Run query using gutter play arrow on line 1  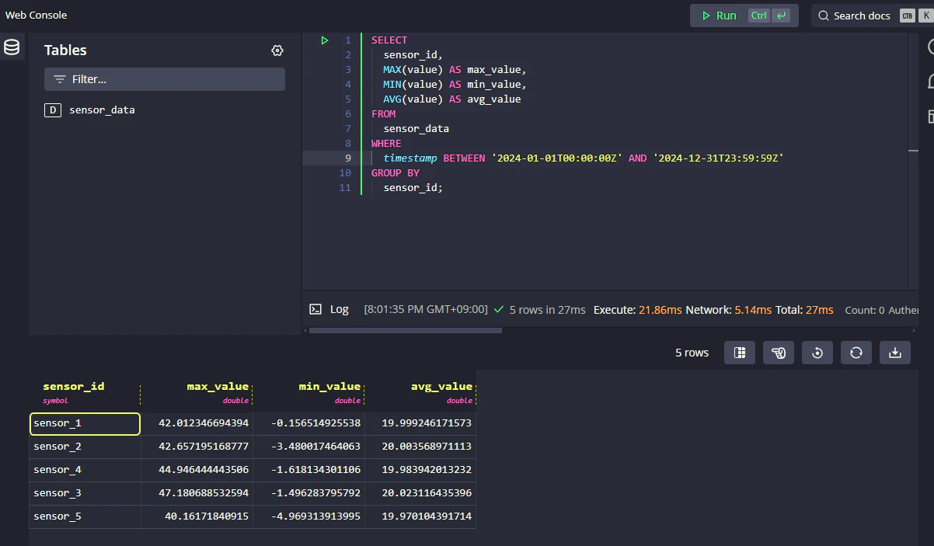click(x=325, y=40)
